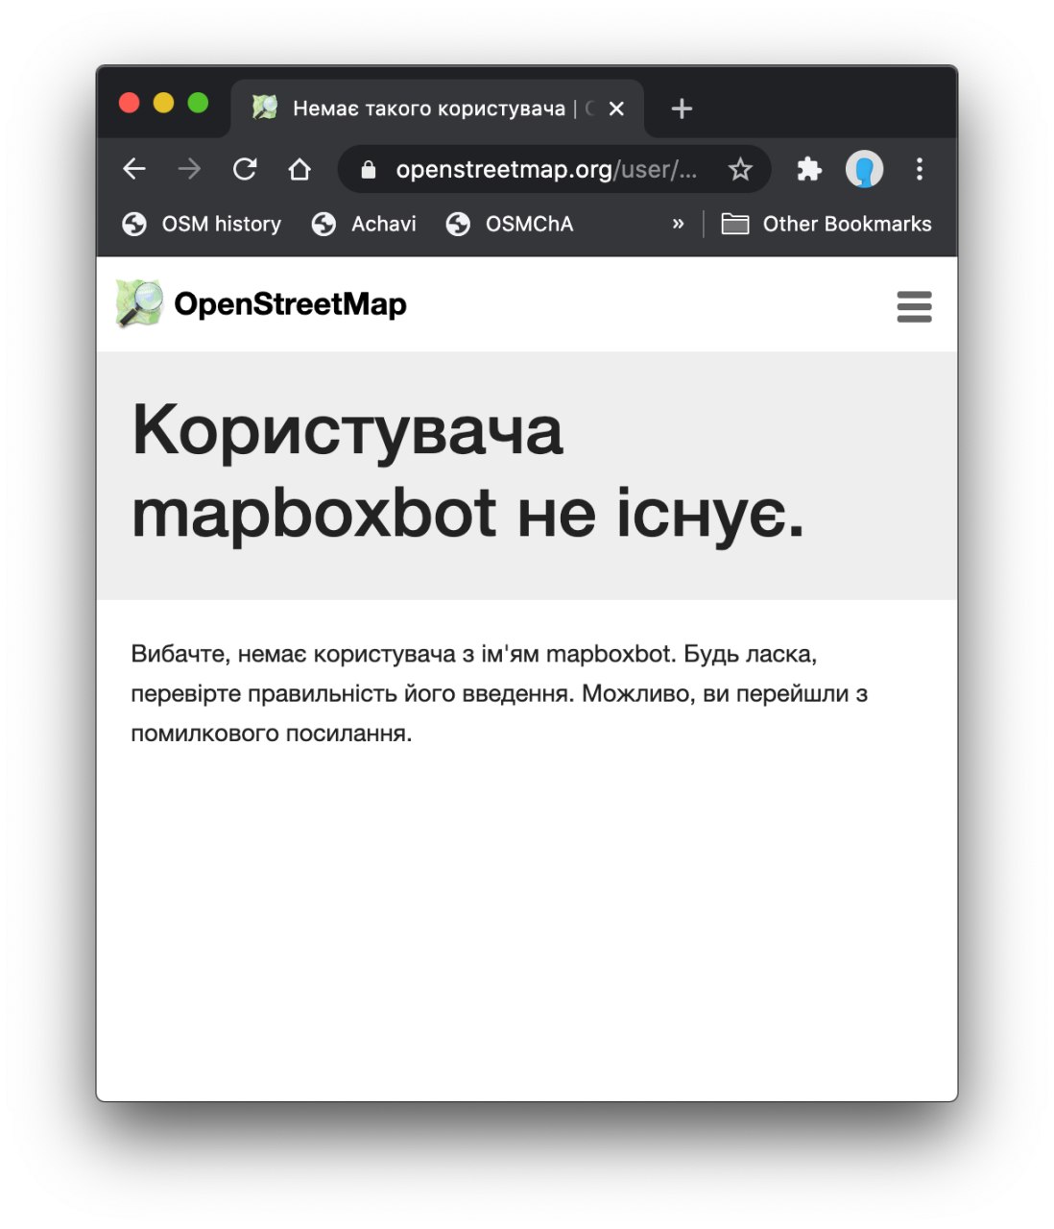The image size is (1054, 1229).
Task: Open Chrome three-dot menu
Action: coord(920,169)
